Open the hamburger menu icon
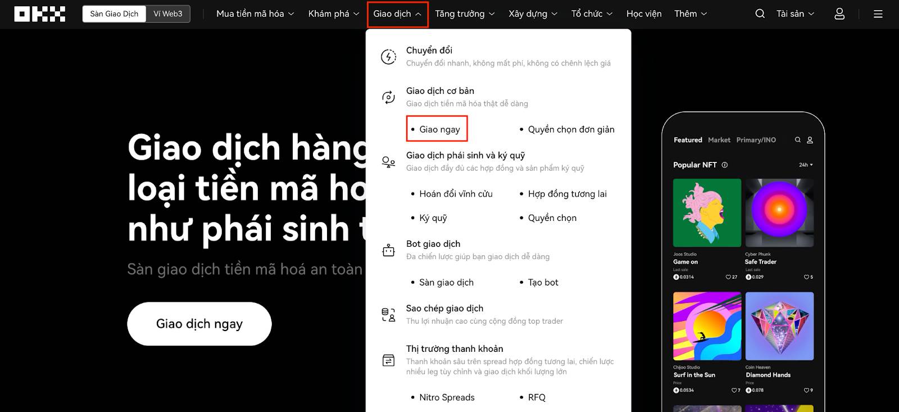 click(x=878, y=13)
